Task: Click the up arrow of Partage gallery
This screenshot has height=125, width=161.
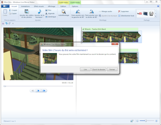Action: click(156, 11)
